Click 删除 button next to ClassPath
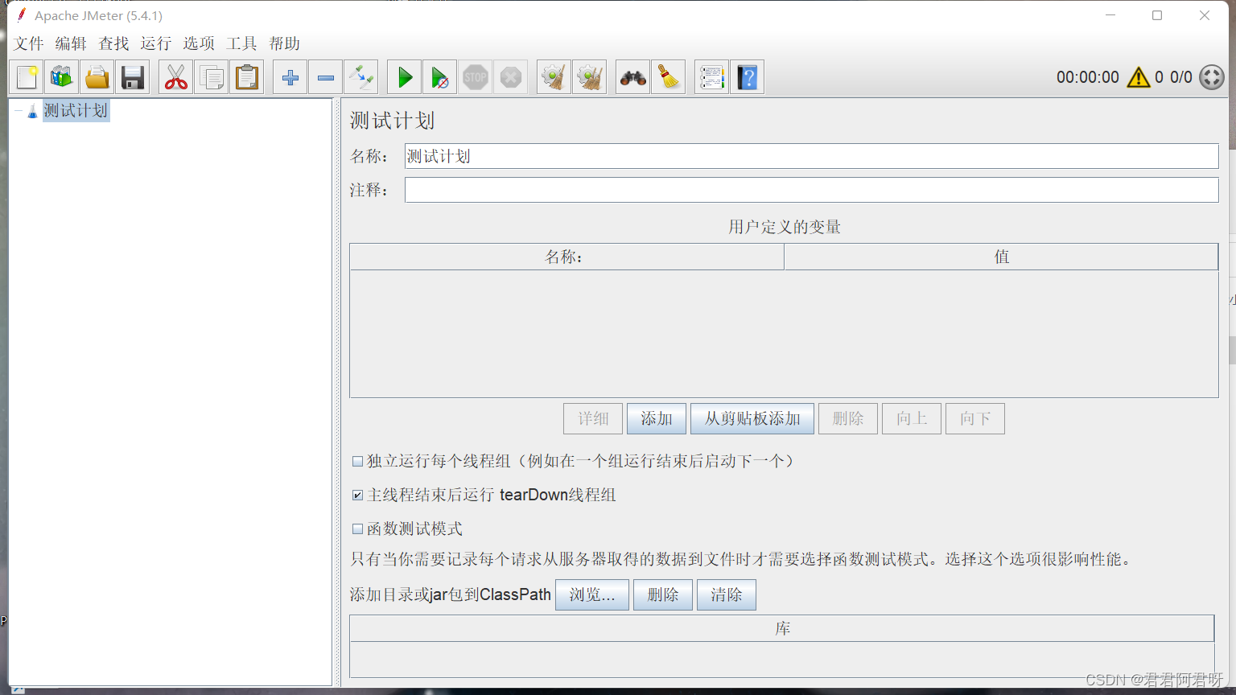This screenshot has width=1236, height=695. 663,594
